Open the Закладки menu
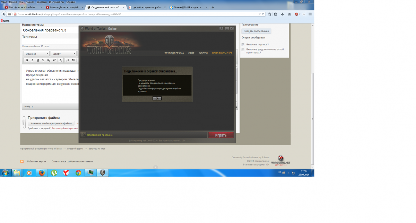 pos(42,2)
